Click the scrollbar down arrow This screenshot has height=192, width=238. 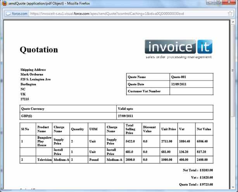coord(233,187)
